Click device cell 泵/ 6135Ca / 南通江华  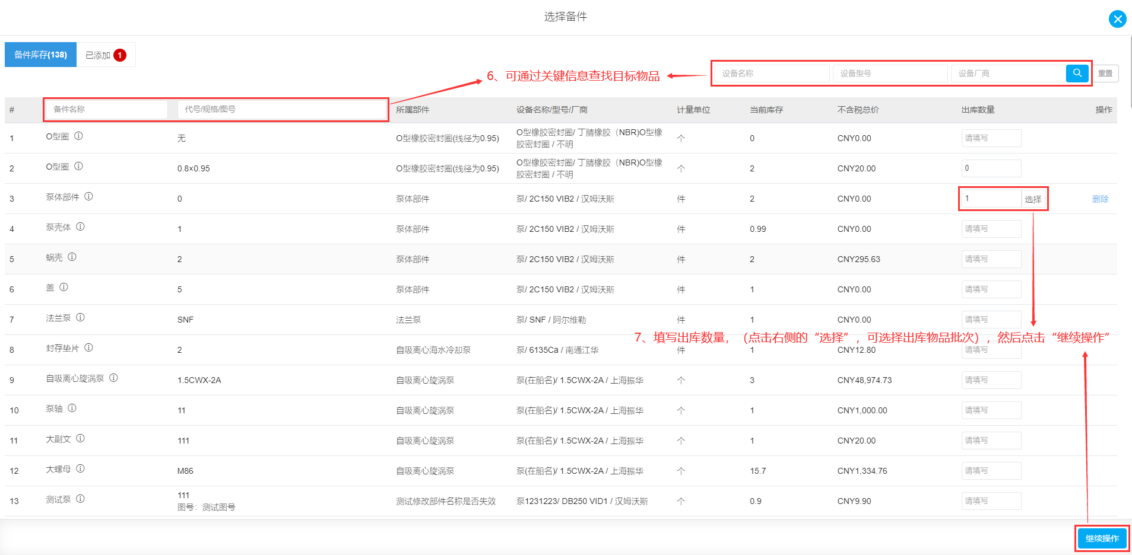(557, 350)
